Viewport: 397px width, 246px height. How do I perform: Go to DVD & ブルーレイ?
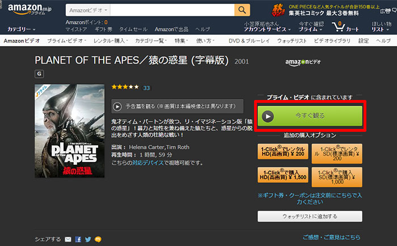pos(249,41)
